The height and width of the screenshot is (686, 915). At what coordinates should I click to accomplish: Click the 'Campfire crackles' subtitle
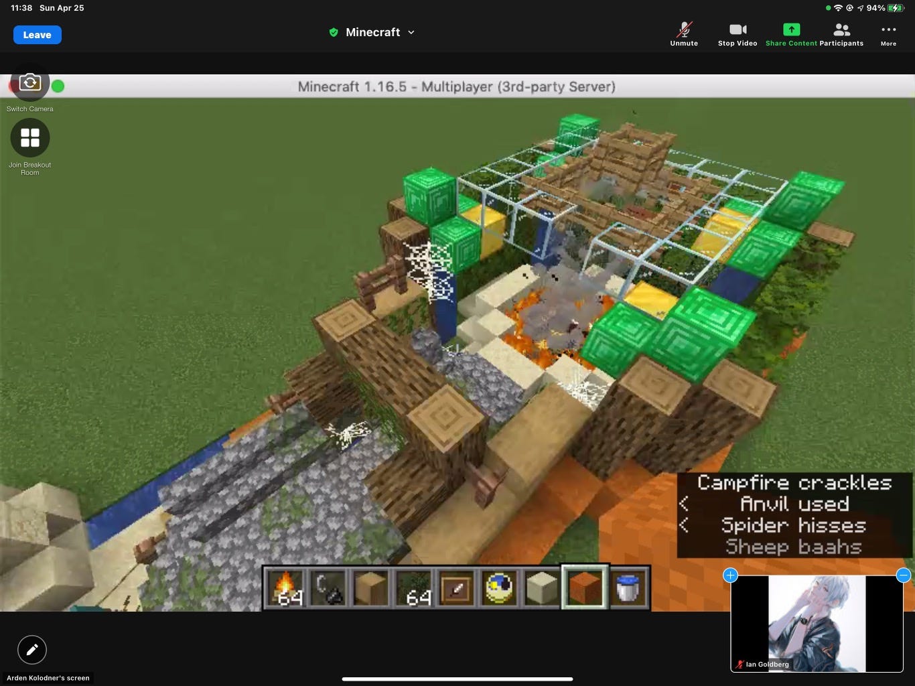[x=794, y=482]
